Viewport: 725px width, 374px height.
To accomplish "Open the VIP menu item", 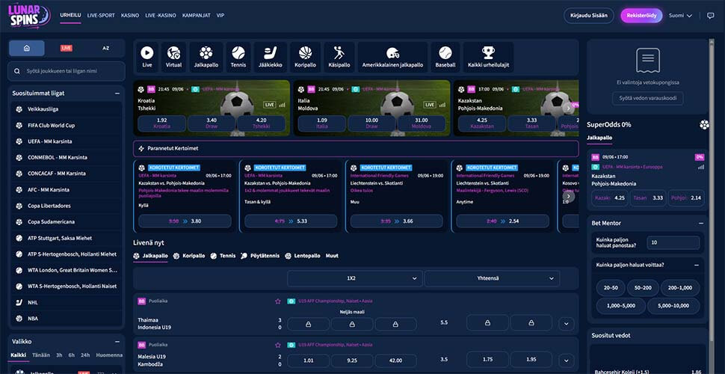I will [x=220, y=15].
